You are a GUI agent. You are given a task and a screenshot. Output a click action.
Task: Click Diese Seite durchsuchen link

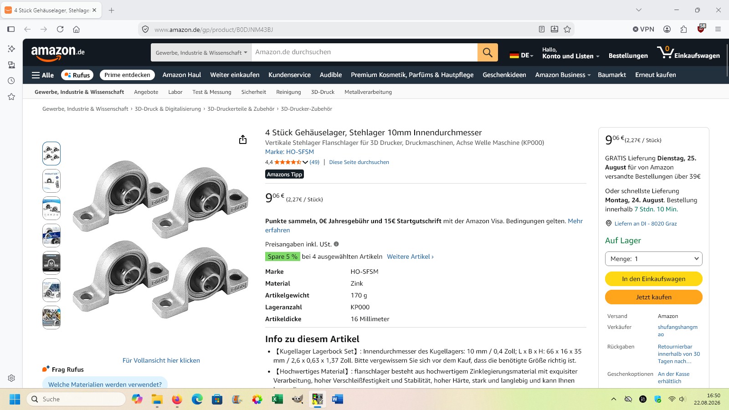pos(359,162)
